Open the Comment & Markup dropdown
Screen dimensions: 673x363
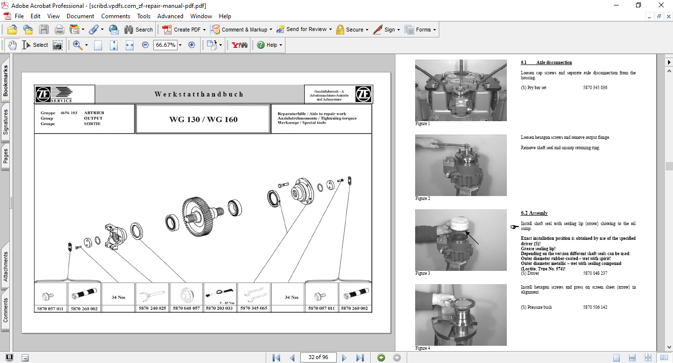(x=272, y=30)
